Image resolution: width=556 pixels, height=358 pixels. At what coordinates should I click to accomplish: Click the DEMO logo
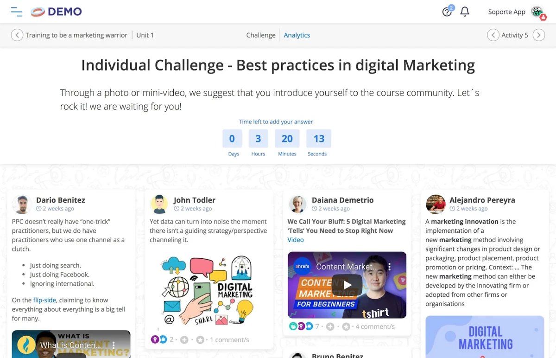(x=56, y=12)
